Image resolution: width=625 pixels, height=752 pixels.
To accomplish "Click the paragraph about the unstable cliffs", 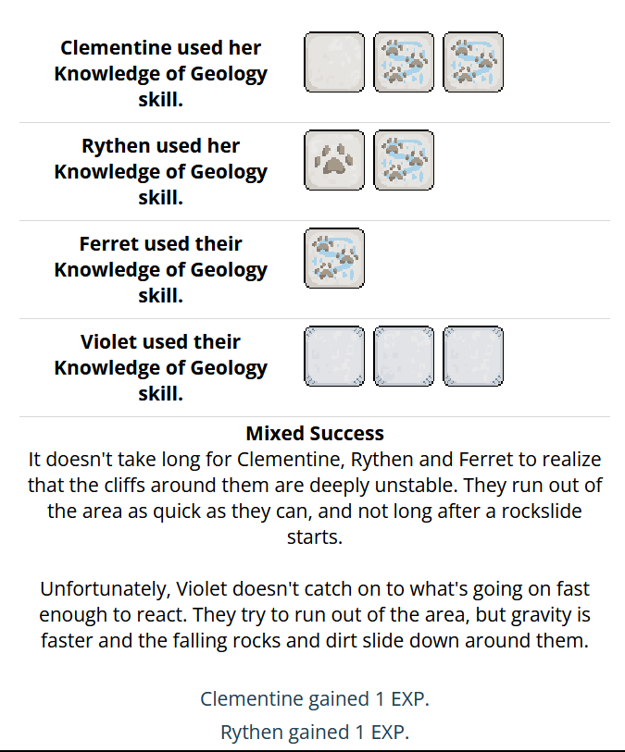I will (x=315, y=498).
